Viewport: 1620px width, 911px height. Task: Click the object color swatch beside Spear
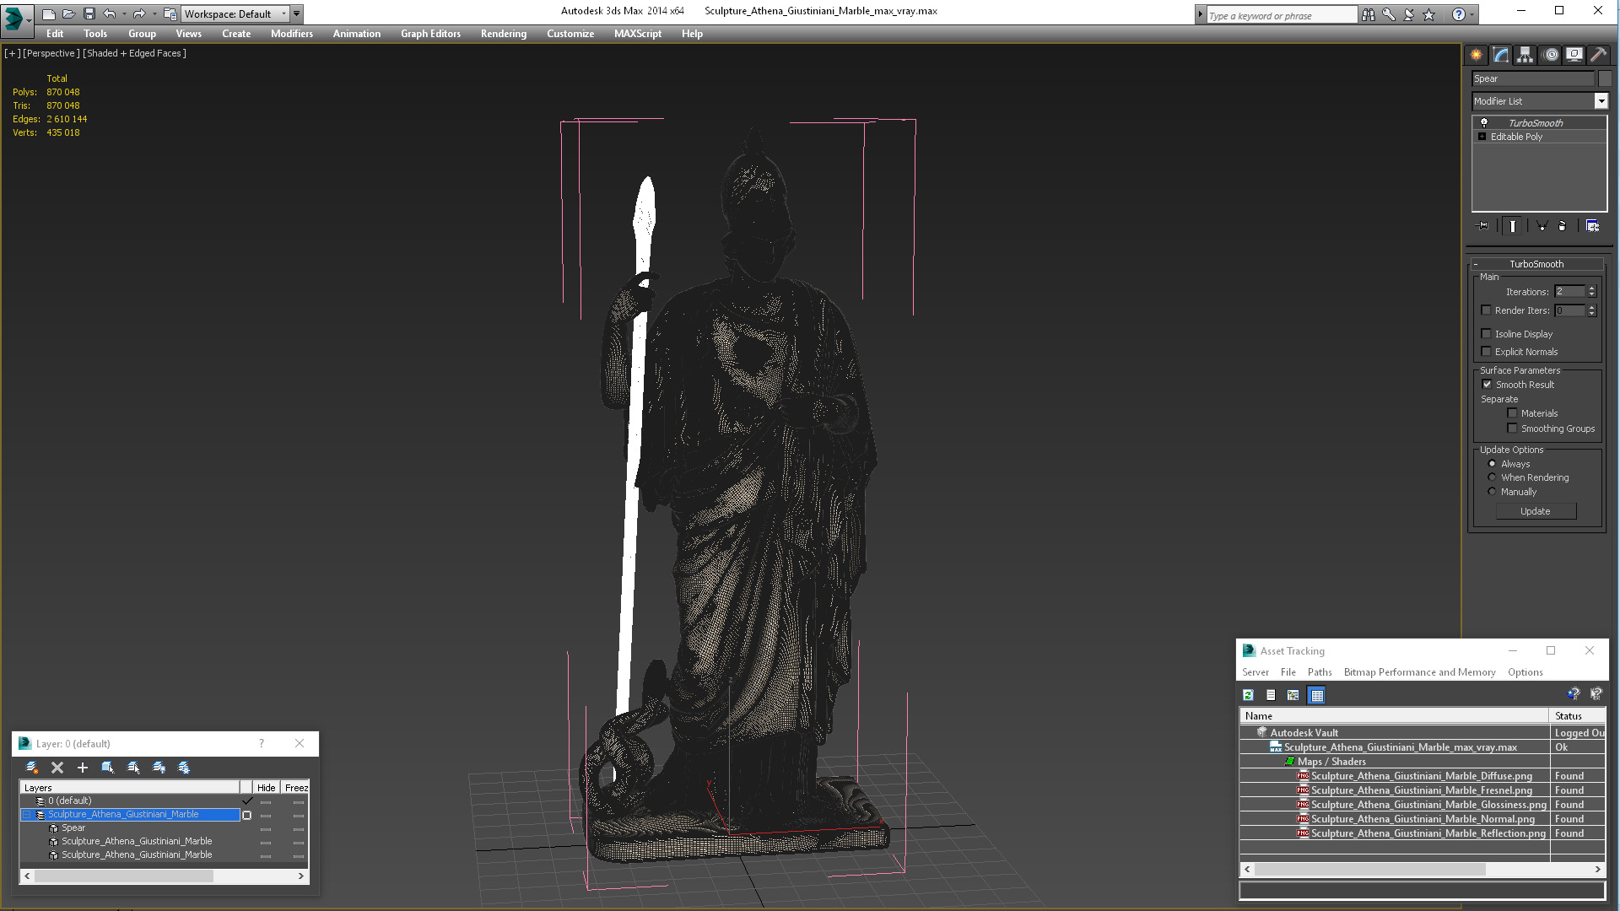tap(1605, 78)
